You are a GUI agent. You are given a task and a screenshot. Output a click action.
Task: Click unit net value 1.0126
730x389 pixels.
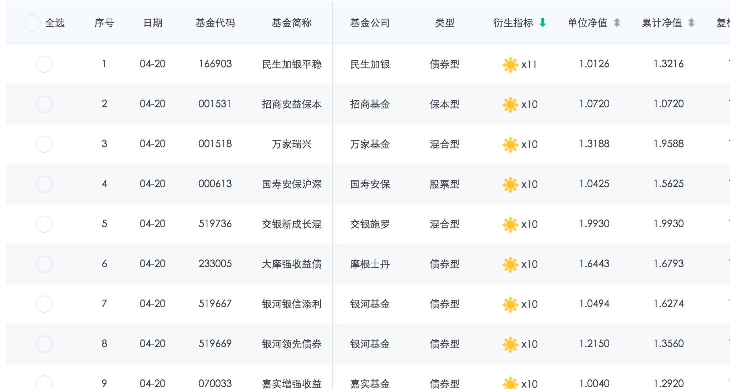(x=595, y=64)
